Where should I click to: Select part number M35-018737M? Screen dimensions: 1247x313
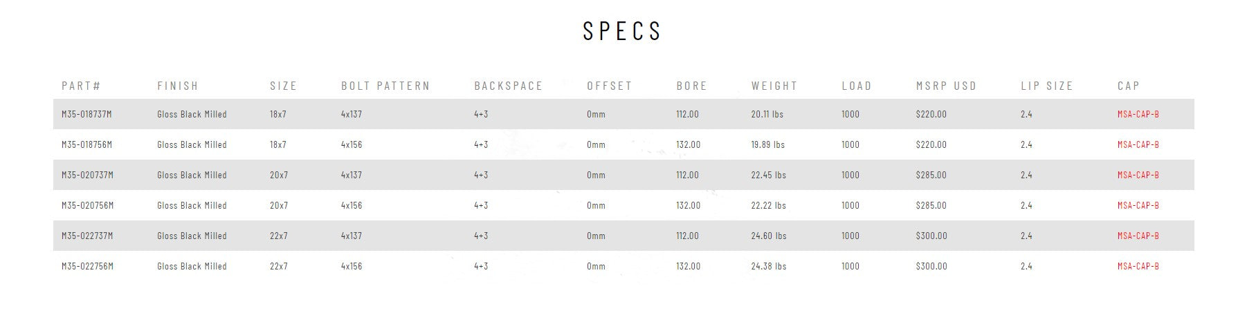pos(87,114)
